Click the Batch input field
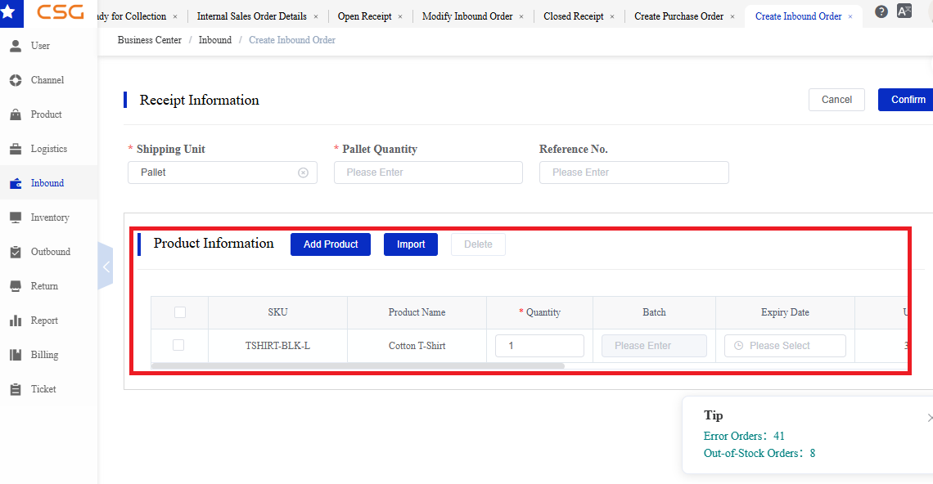The width and height of the screenshot is (933, 484). pos(654,346)
